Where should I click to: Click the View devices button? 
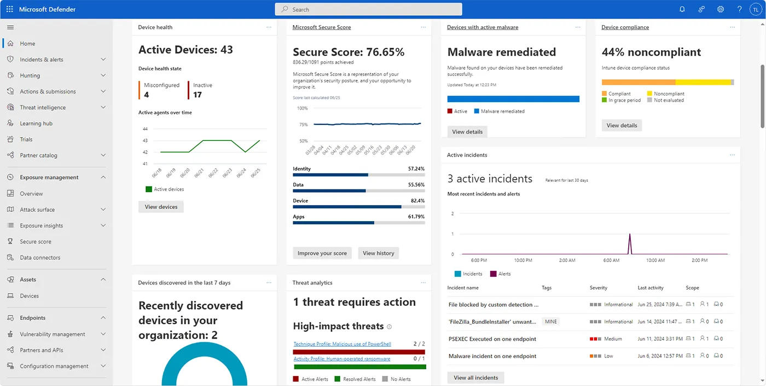click(x=161, y=207)
